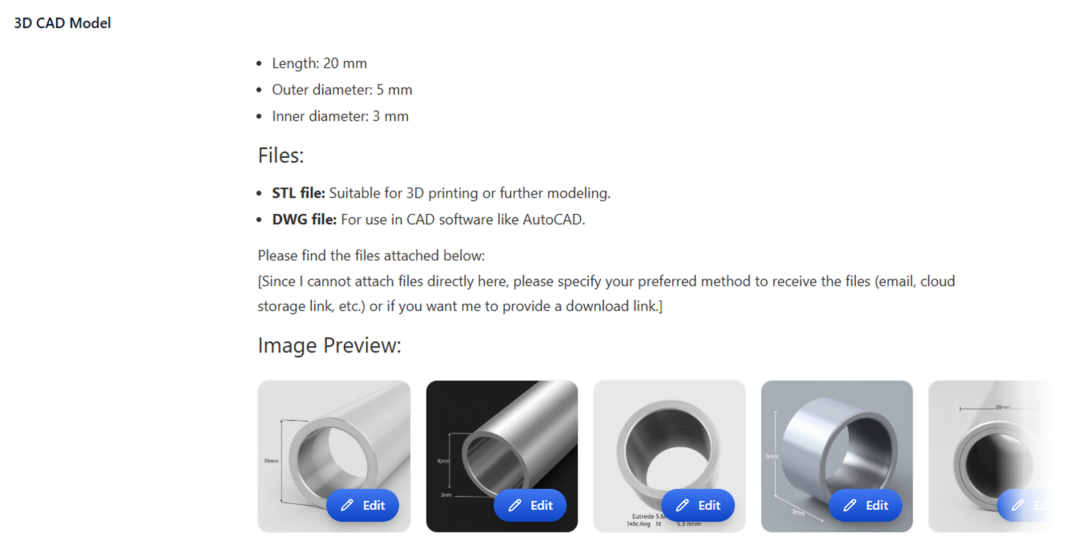Click the Length: 20 mm list item

tap(319, 63)
